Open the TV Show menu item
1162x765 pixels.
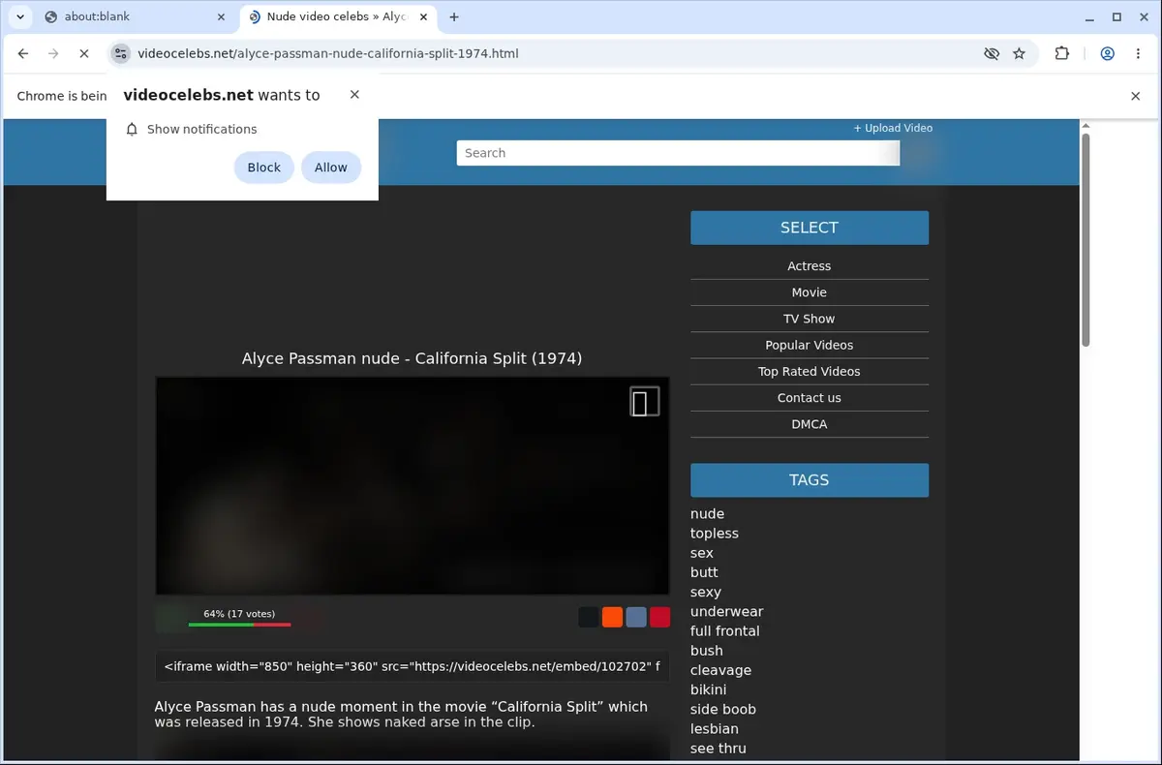point(810,319)
